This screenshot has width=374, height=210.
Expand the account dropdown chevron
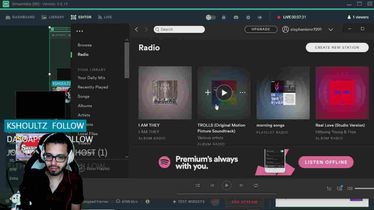coord(331,29)
